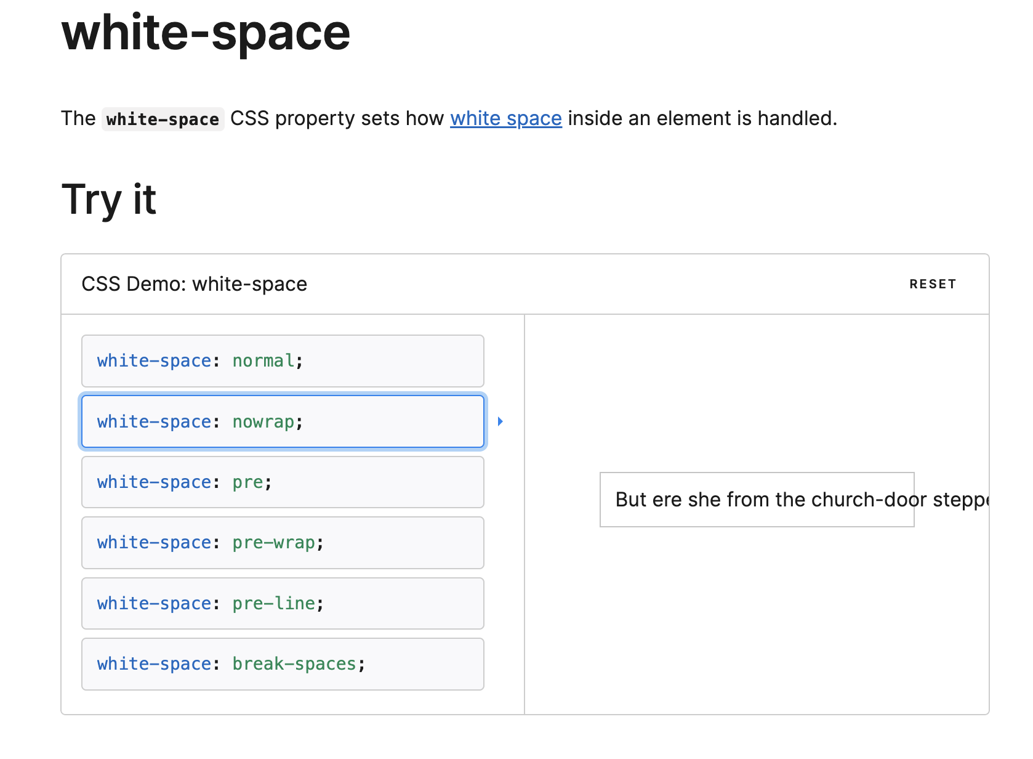Image resolution: width=1033 pixels, height=759 pixels.
Task: Expand the disclosure arrow beside nowrap
Action: pyautogui.click(x=500, y=421)
